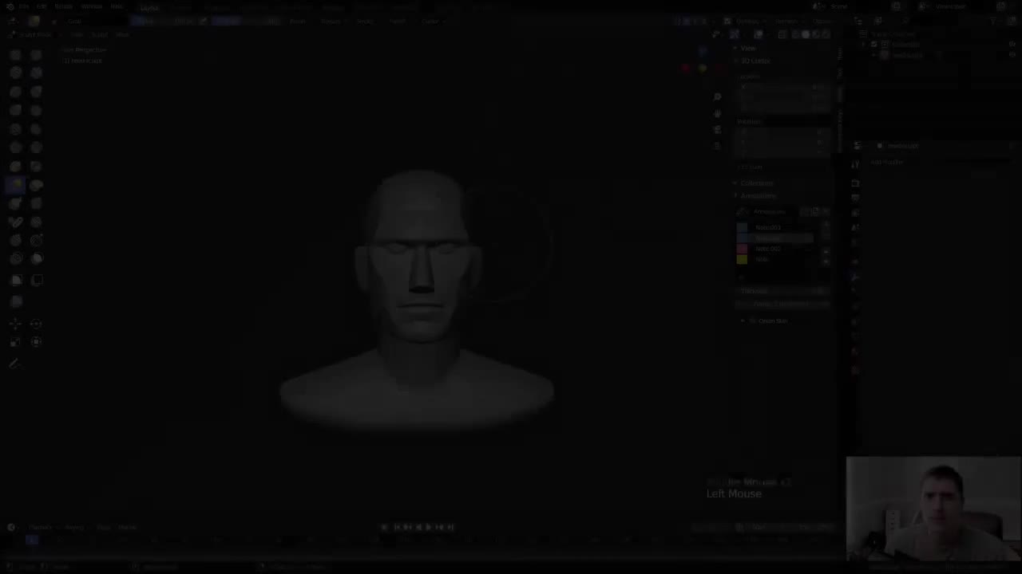
Task: Select the Snake Hook brush tool
Action: (x=16, y=203)
